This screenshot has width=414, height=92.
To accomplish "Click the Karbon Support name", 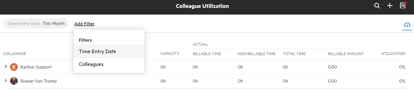I will (36, 67).
